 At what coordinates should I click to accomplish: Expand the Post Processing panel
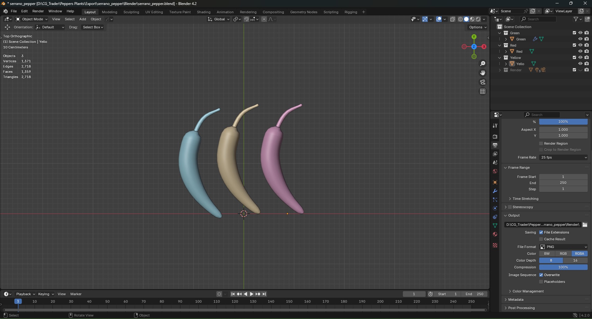tap(521, 308)
